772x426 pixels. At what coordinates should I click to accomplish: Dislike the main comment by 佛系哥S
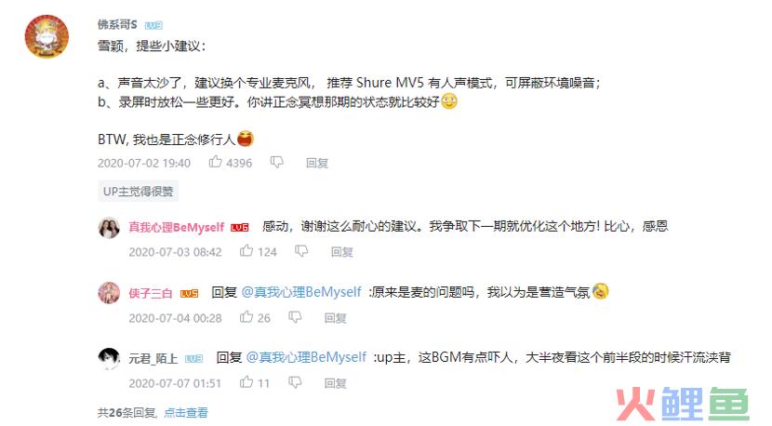[x=276, y=163]
